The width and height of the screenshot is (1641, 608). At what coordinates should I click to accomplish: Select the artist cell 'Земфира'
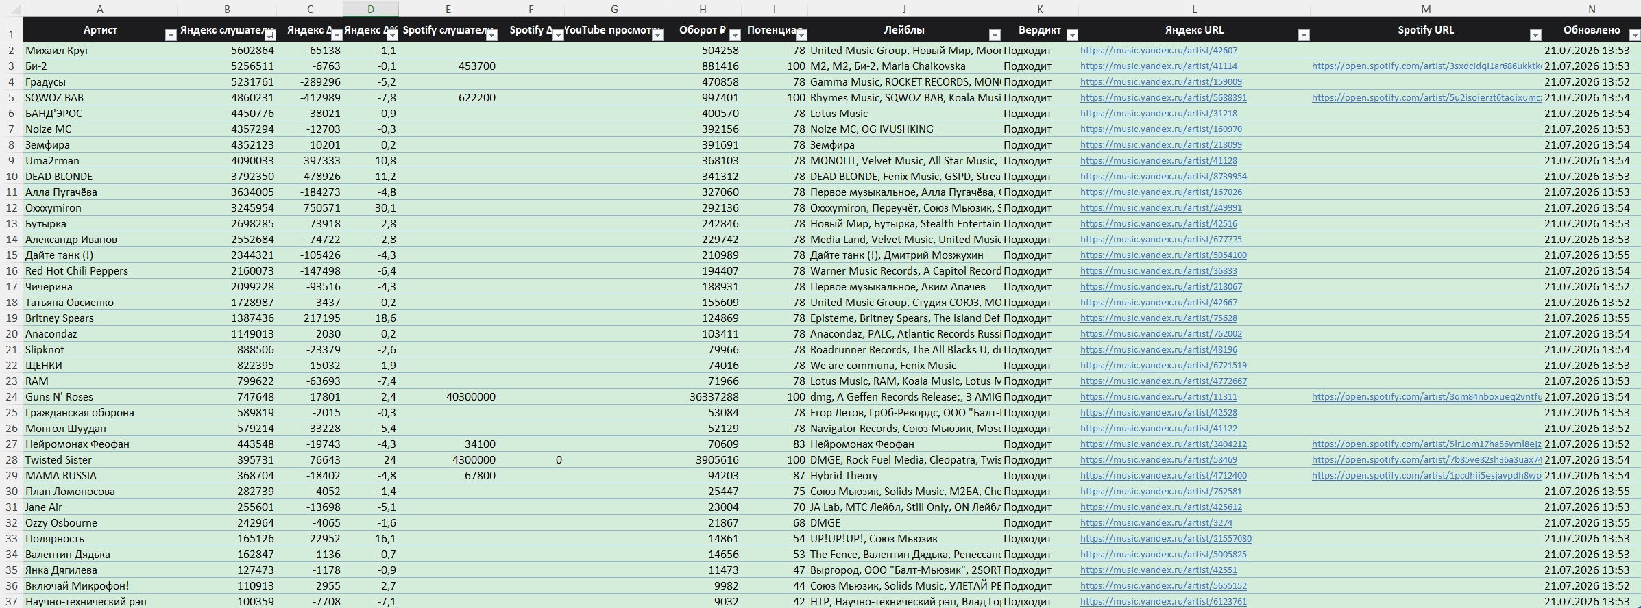pos(100,144)
